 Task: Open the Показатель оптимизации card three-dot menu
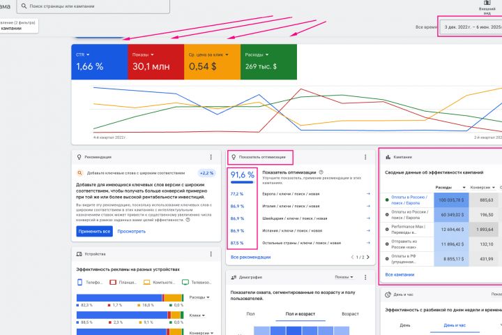click(365, 157)
